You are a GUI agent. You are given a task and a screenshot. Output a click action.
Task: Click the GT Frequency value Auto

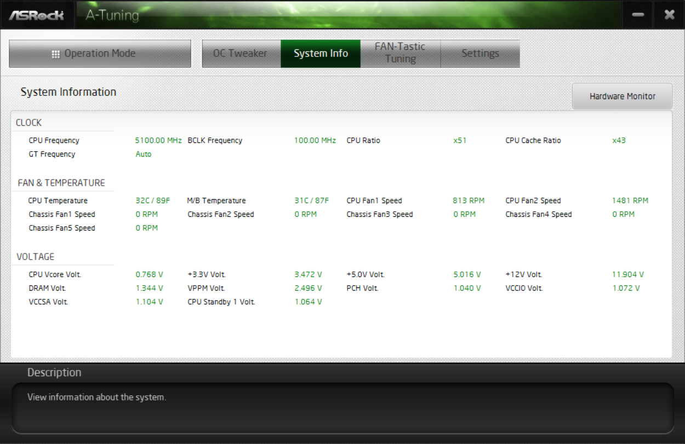[144, 154]
